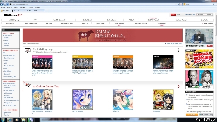Open the search provider dropdown arrow
The width and height of the screenshot is (217, 122).
[216, 4]
